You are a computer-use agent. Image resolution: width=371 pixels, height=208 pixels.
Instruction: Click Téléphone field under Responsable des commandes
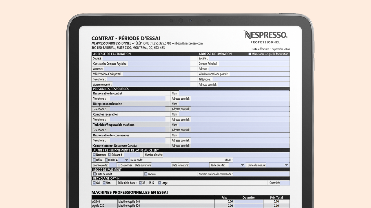[x=137, y=140]
